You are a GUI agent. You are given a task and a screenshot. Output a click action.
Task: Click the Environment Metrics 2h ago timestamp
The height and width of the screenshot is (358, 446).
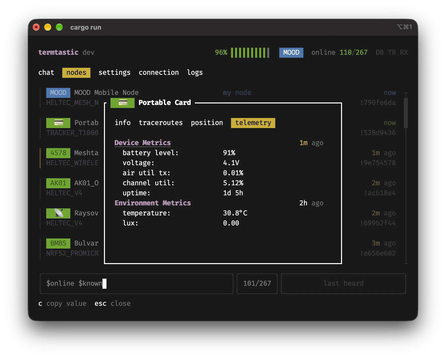pos(311,203)
